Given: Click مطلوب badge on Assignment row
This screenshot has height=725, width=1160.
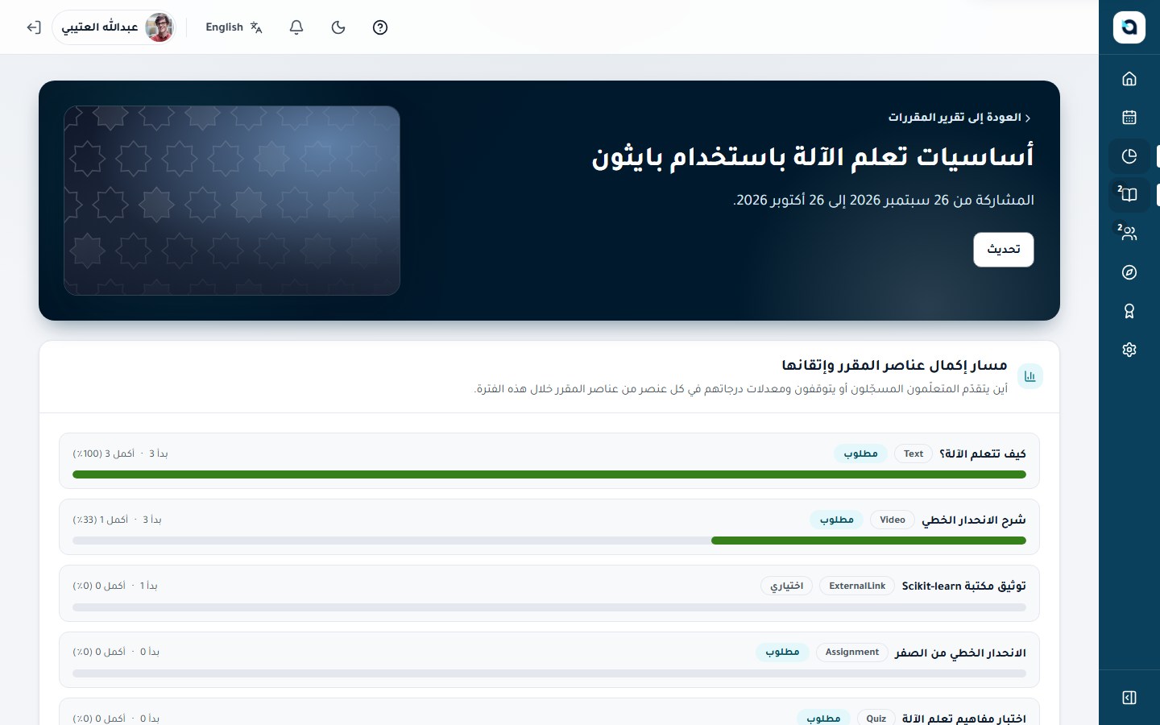Looking at the screenshot, I should pos(782,652).
